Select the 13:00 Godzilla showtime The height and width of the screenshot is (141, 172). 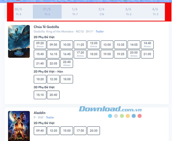tap(107, 45)
